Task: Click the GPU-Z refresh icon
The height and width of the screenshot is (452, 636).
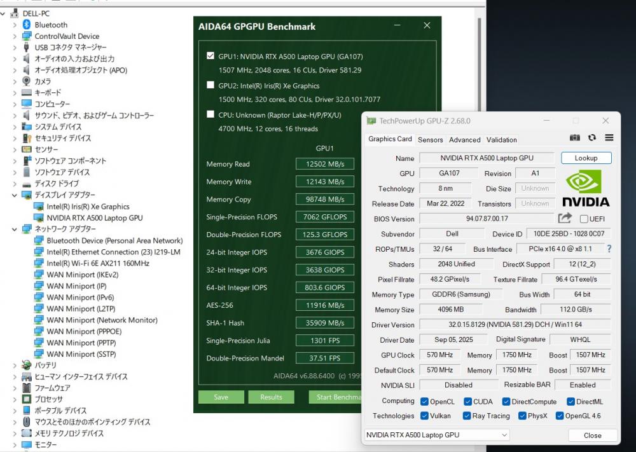Action: click(x=591, y=138)
